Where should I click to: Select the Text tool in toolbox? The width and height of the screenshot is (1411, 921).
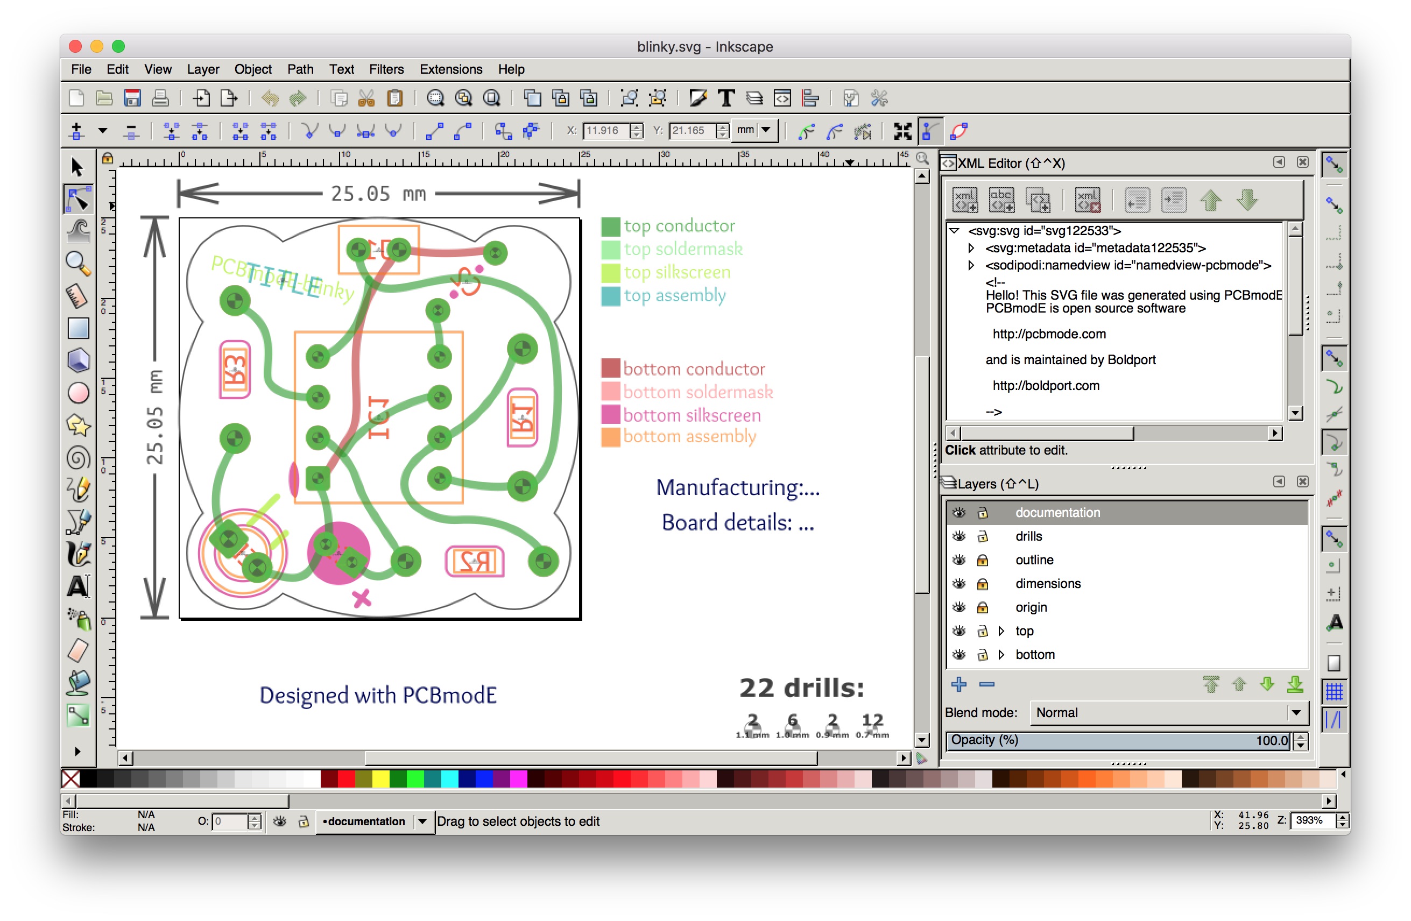pos(77,586)
